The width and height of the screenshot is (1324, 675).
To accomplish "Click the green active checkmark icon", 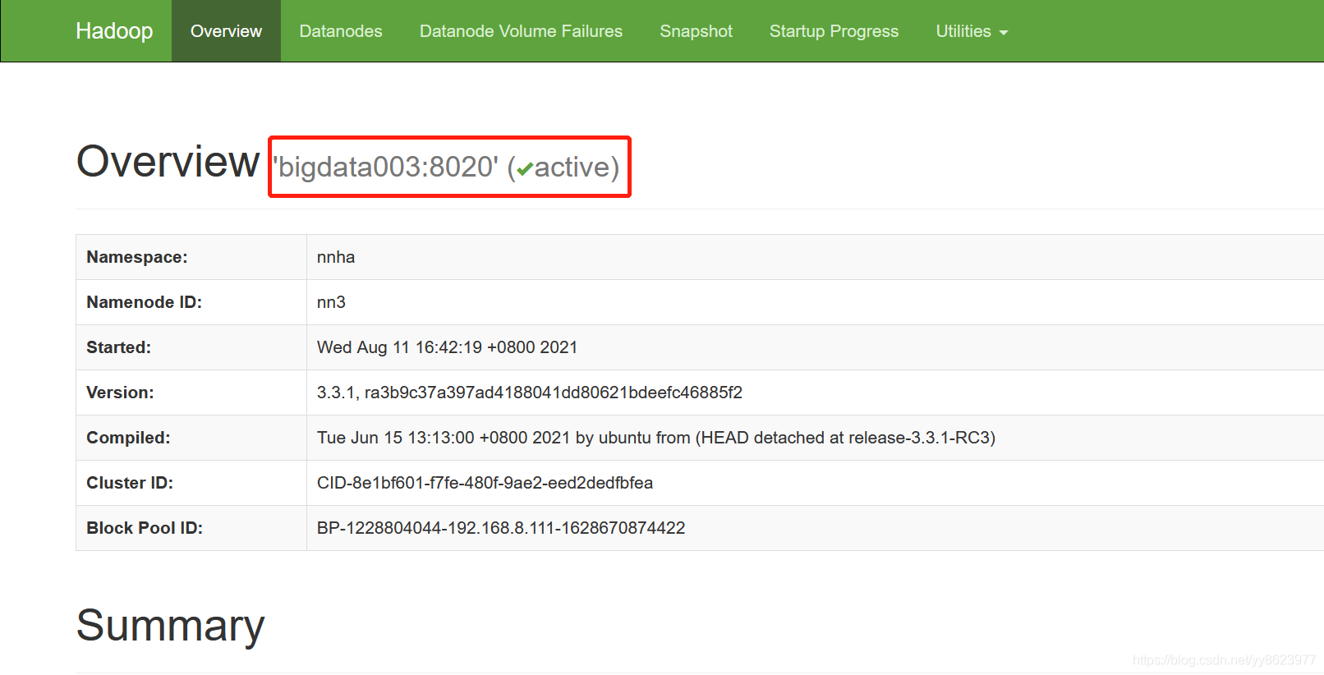I will [525, 170].
